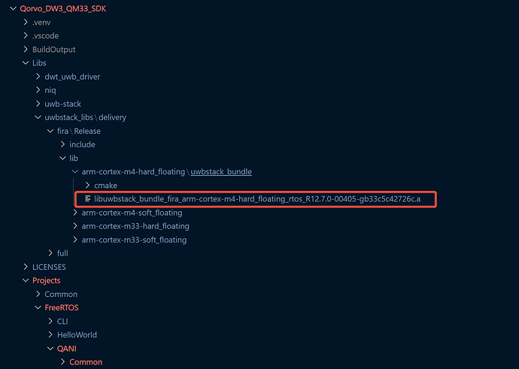This screenshot has width=519, height=369.
Task: Expand the .vscode folder
Action: click(44, 36)
